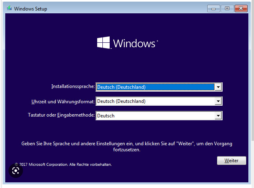The image size is (254, 188).
Task: Click the Windows logo in the center
Action: 127,43
